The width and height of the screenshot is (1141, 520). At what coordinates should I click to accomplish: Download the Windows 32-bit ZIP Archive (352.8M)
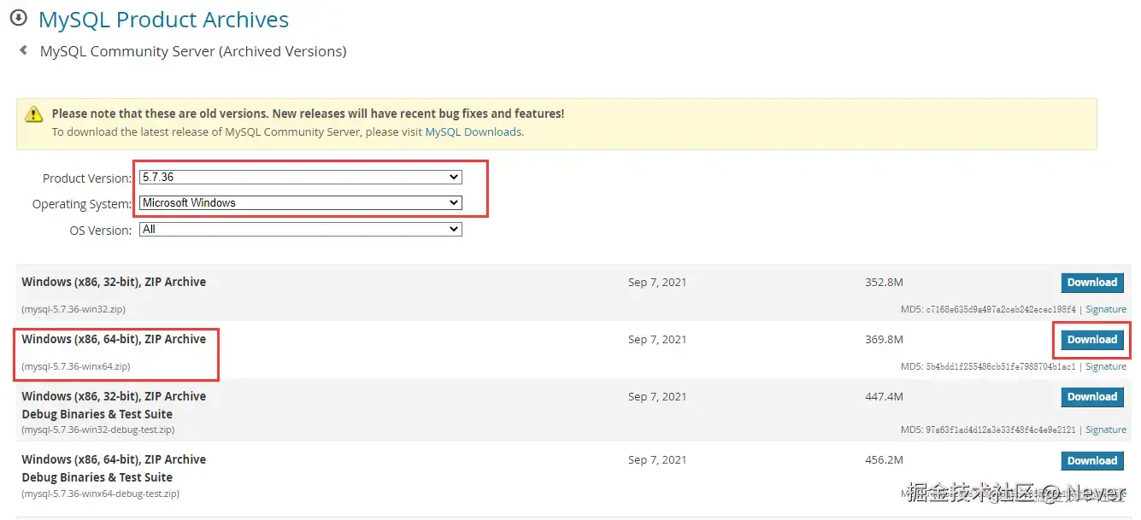(1091, 283)
